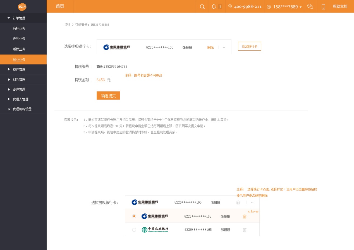This screenshot has width=354, height=250.
Task: Open the account dropdown next to 158****7689
Action: pos(300,7)
